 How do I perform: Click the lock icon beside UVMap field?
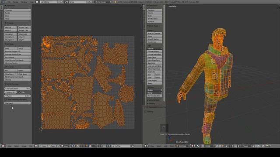point(133,146)
